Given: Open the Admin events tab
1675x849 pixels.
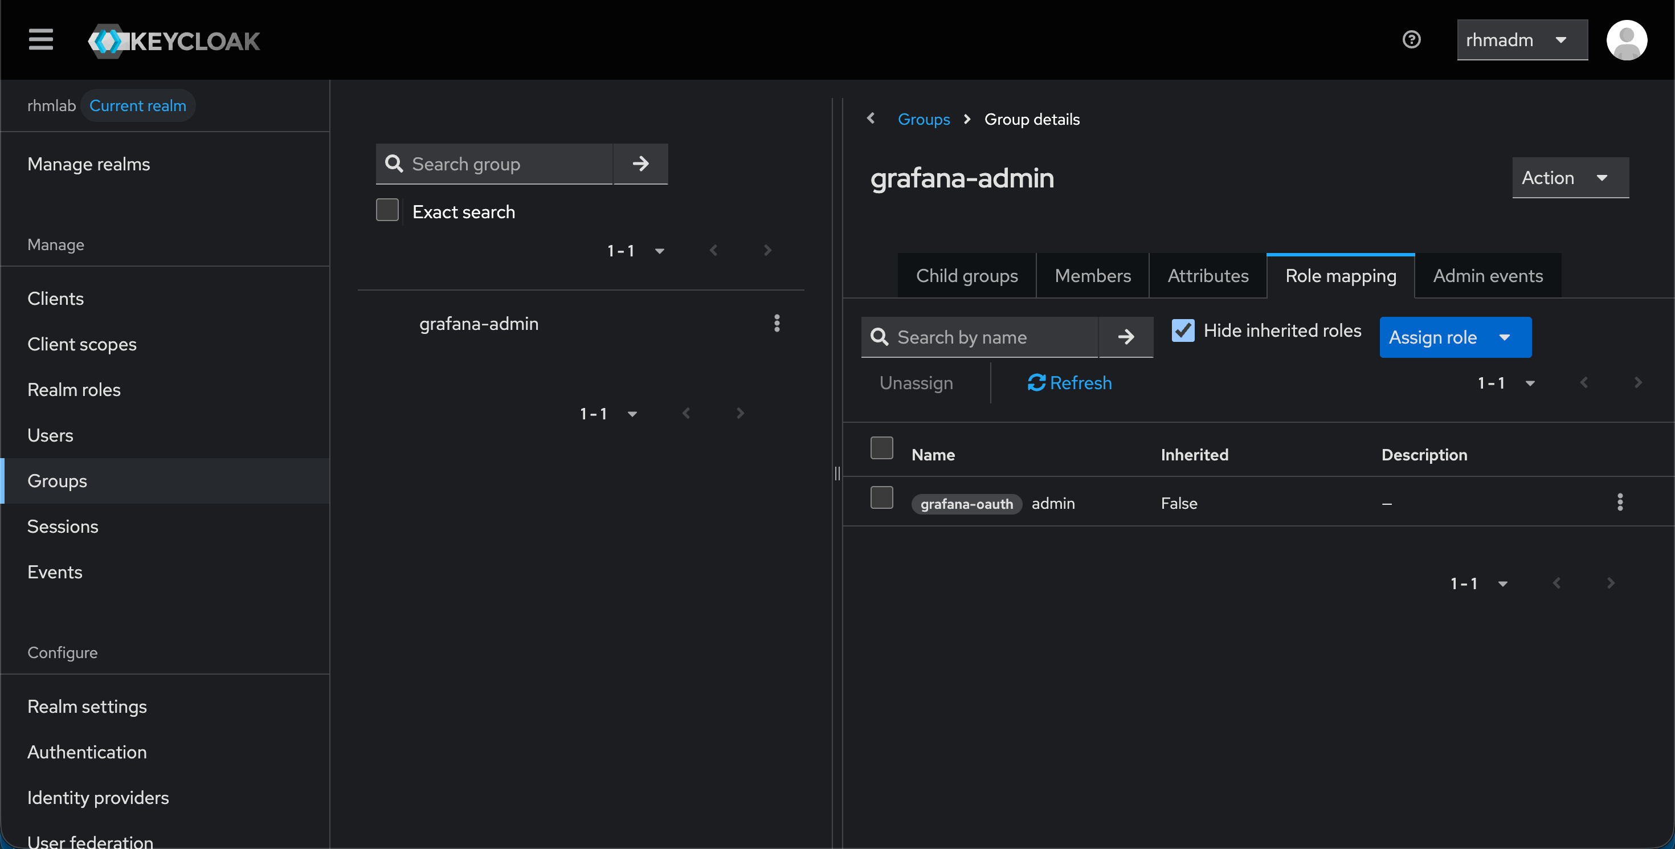Looking at the screenshot, I should [1488, 276].
